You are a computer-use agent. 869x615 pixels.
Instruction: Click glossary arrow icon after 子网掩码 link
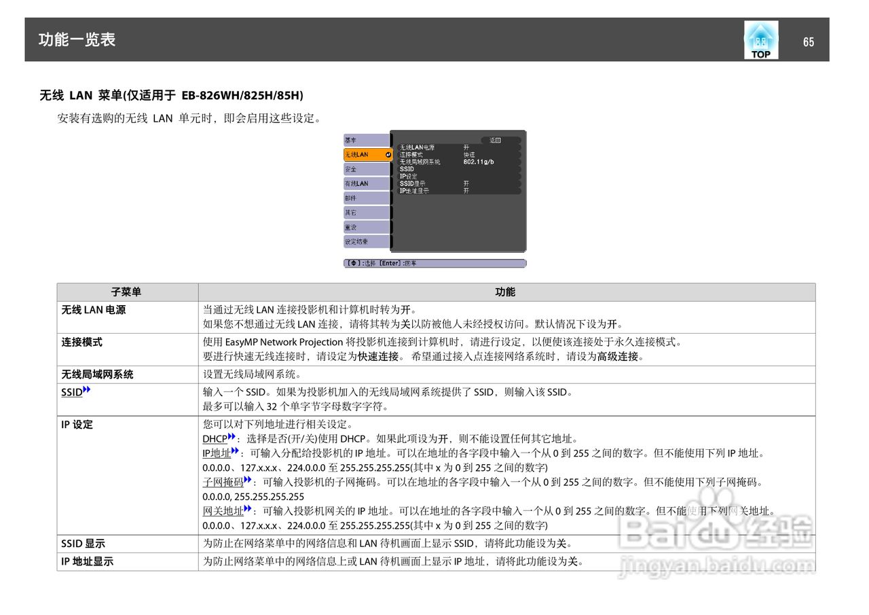tap(248, 480)
